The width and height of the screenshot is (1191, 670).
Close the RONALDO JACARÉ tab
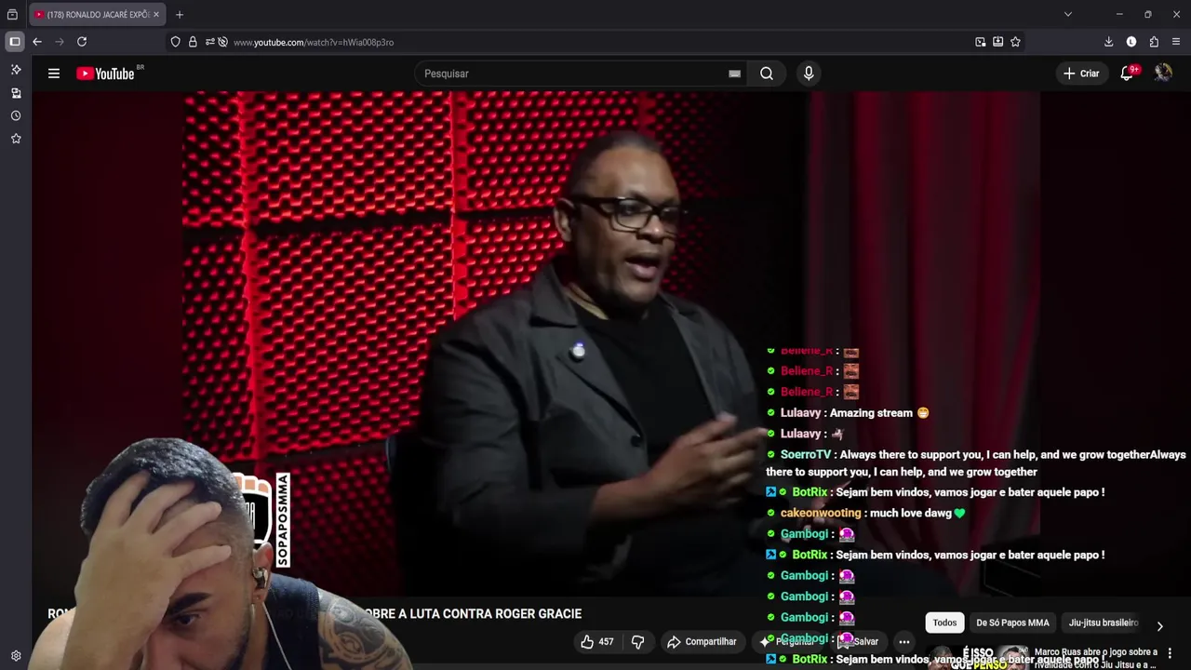pyautogui.click(x=155, y=15)
